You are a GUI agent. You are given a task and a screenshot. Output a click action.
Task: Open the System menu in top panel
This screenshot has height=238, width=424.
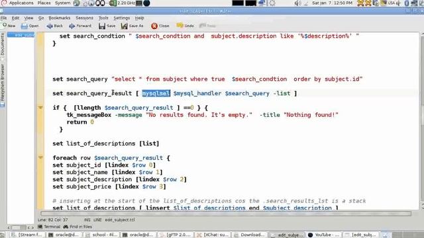pyautogui.click(x=62, y=3)
